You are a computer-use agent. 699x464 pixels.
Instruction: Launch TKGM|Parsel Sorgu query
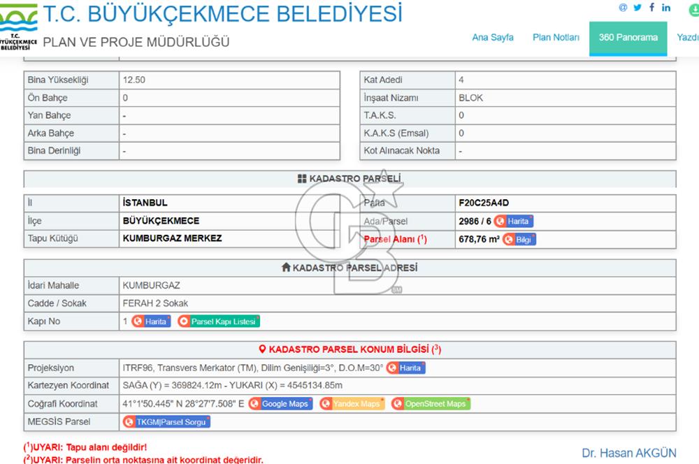[166, 422]
